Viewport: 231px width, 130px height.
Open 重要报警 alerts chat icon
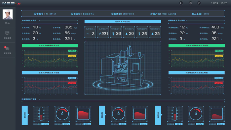click(8, 49)
